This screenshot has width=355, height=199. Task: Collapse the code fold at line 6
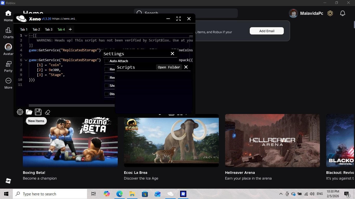(26, 60)
